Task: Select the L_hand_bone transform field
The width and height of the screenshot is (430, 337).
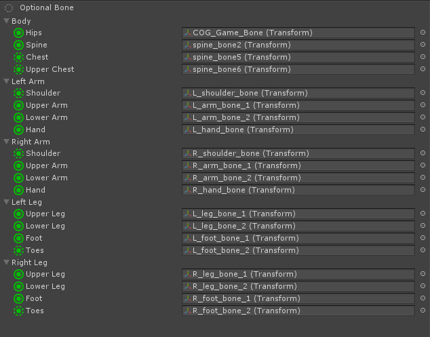Action: click(x=298, y=130)
